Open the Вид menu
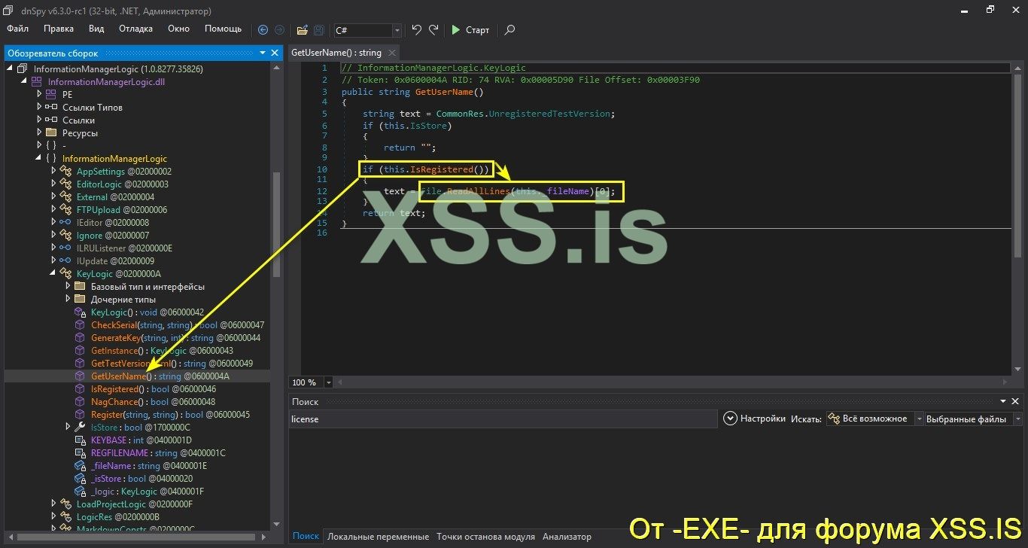The height and width of the screenshot is (548, 1028). coord(96,29)
